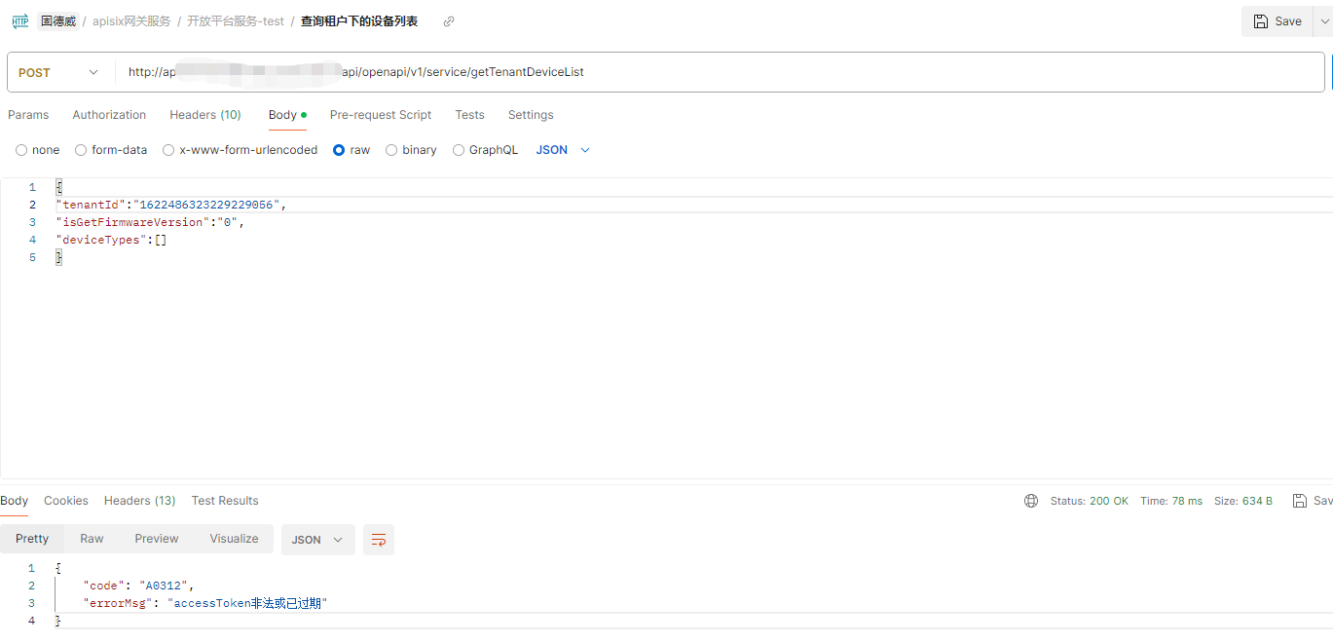The height and width of the screenshot is (643, 1333).
Task: Click the Save floppy disk icon
Action: pos(1261,21)
